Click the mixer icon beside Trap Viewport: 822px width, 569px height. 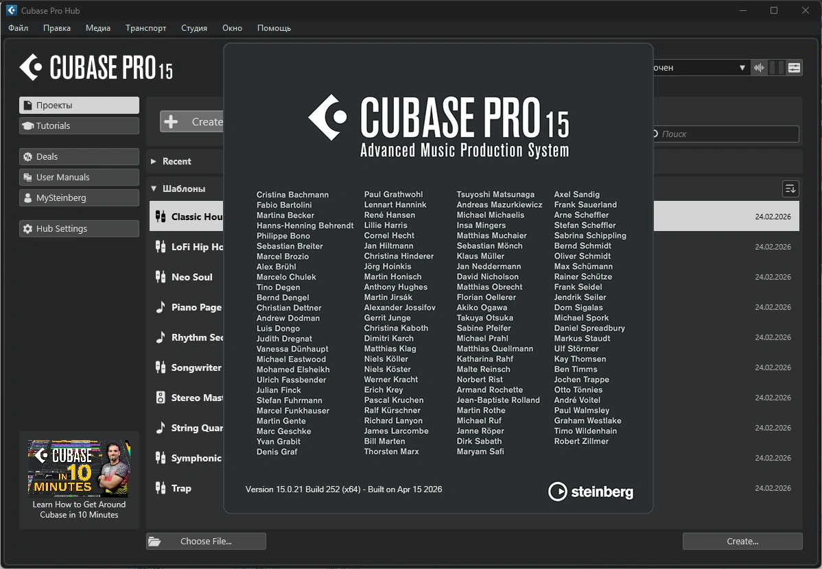tap(161, 488)
